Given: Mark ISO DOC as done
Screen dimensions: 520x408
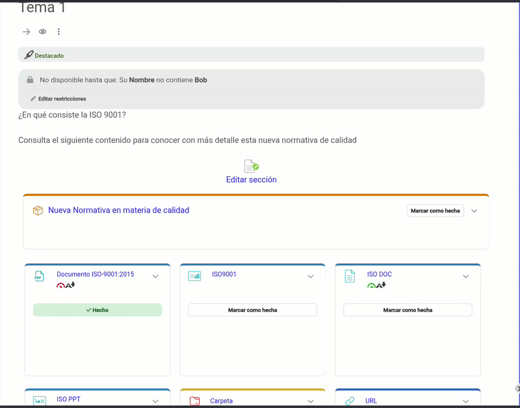Looking at the screenshot, I should [408, 310].
